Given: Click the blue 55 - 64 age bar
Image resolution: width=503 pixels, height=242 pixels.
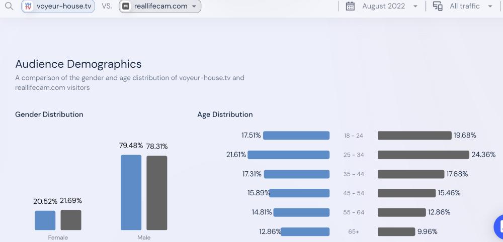Looking at the screenshot, I should click(x=301, y=212).
